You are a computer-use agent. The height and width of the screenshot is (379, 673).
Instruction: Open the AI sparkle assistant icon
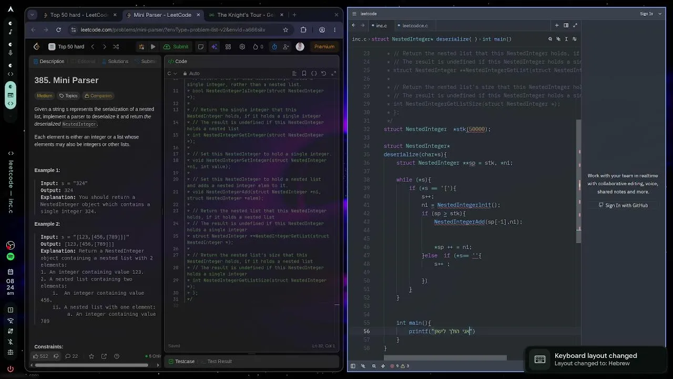click(214, 46)
